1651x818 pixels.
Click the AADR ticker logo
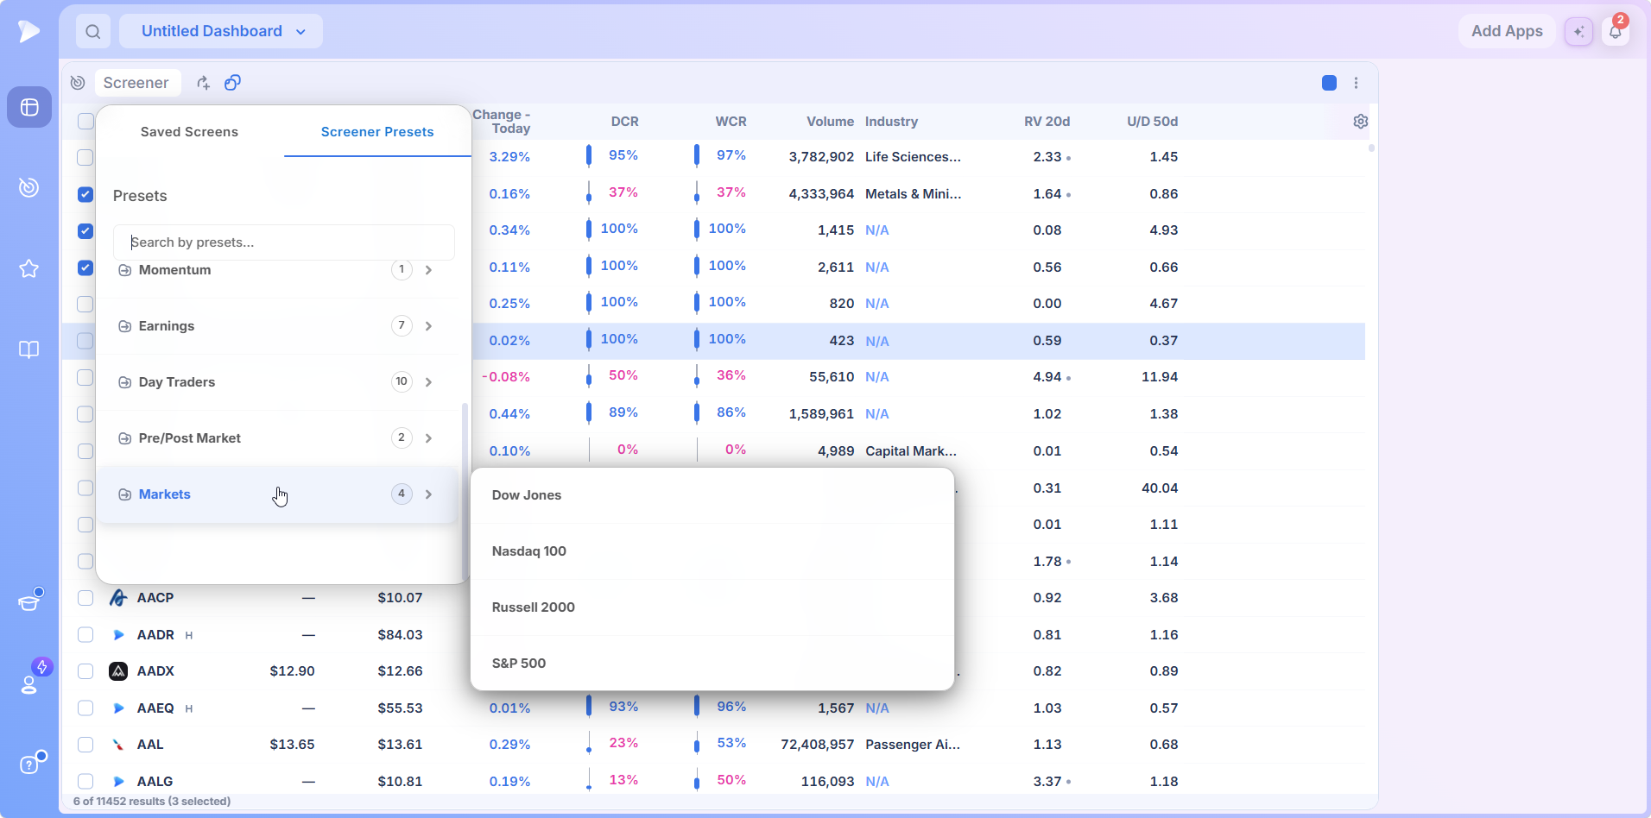coord(118,635)
